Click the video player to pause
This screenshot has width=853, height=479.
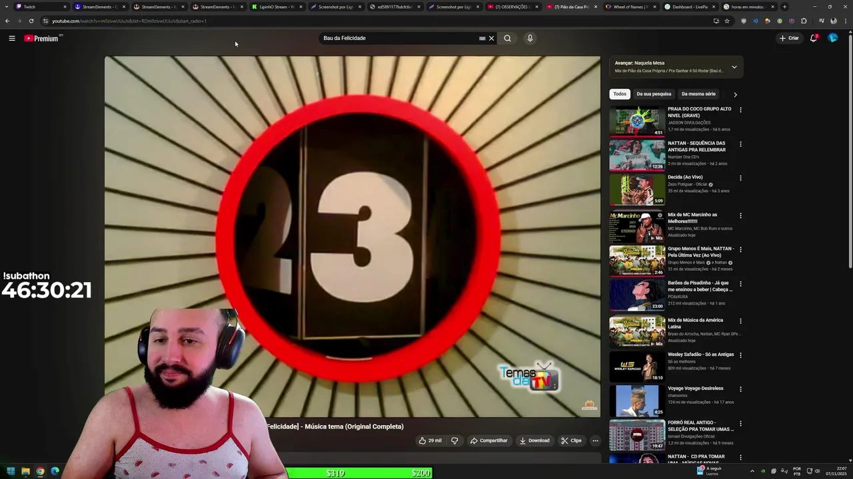pos(353,236)
